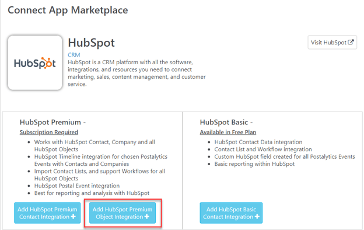Click plus icon on Basic Contact Integration button
The width and height of the screenshot is (364, 230).
pyautogui.click(x=257, y=217)
